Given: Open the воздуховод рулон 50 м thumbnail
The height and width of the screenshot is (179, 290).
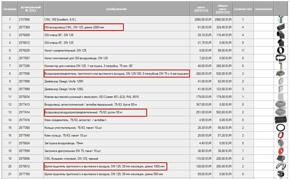Looking at the screenshot, I should 281,112.
